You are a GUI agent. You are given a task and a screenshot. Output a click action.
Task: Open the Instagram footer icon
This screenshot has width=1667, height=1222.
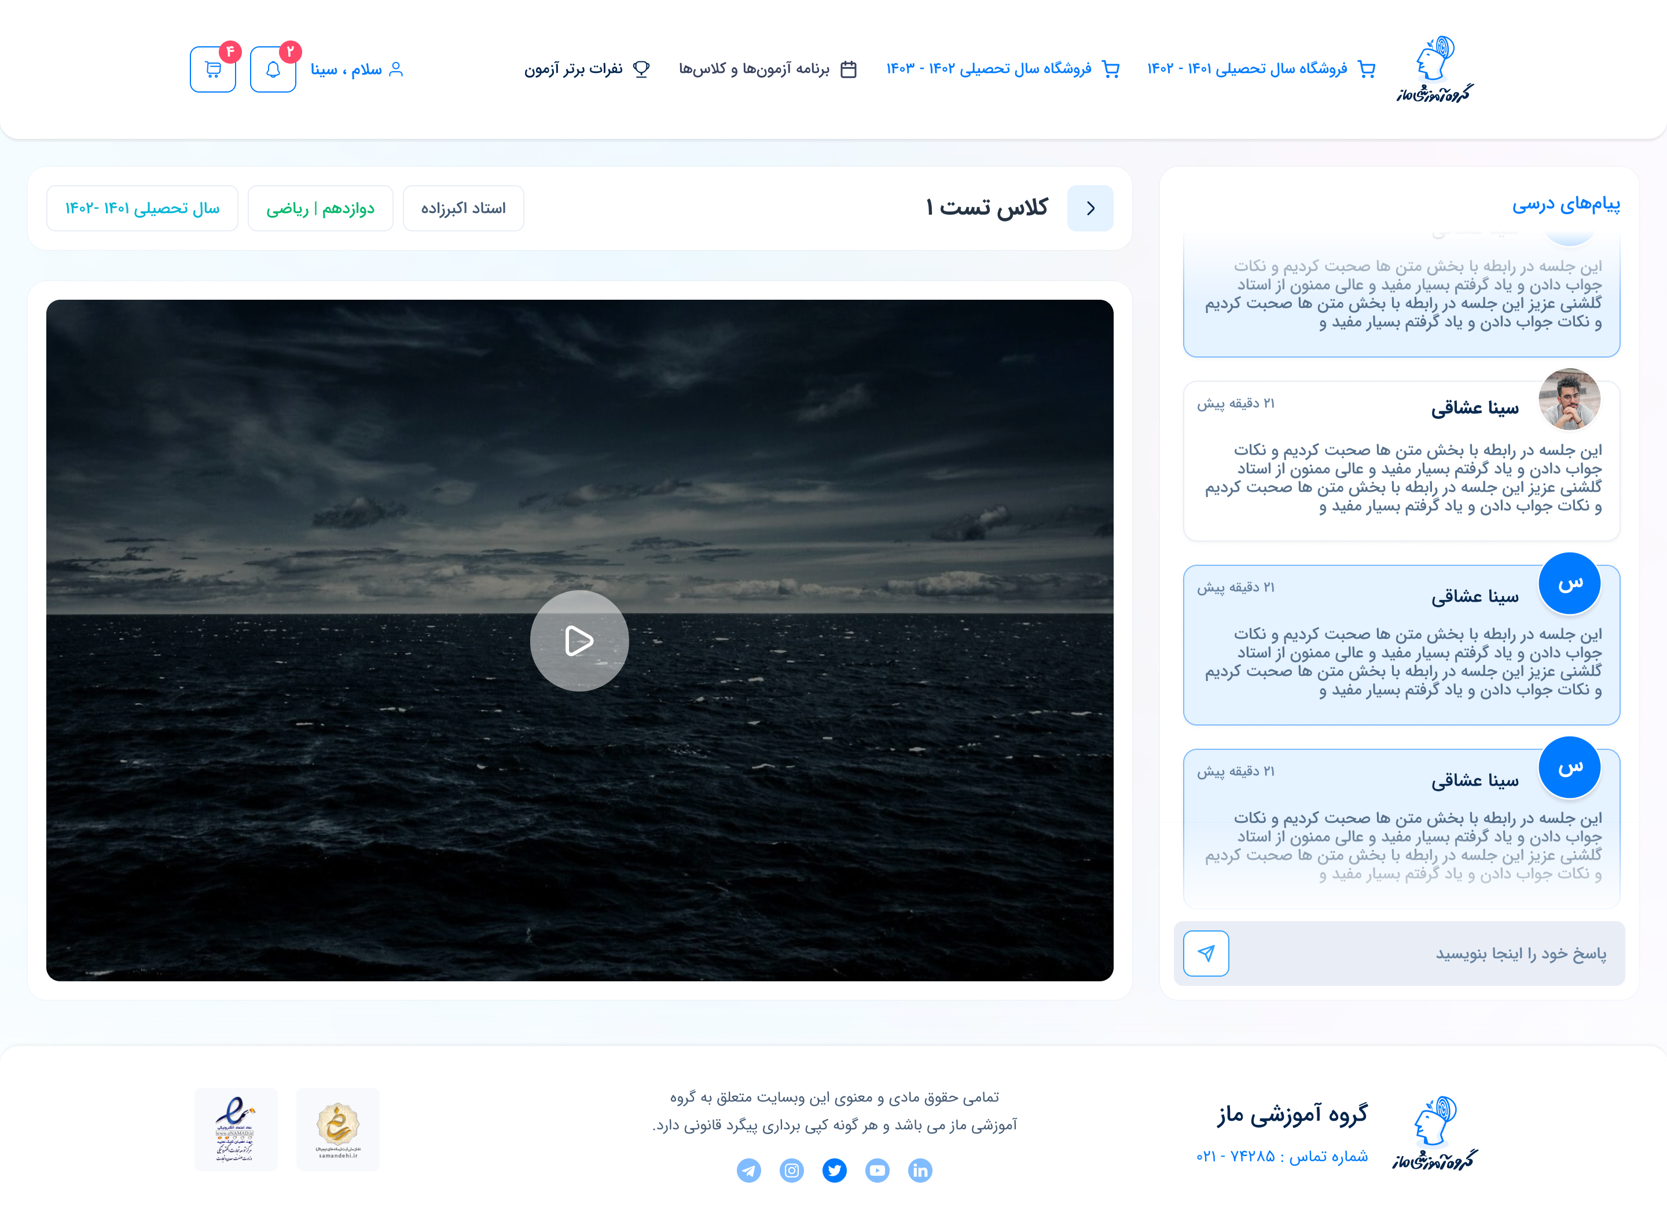pos(791,1171)
